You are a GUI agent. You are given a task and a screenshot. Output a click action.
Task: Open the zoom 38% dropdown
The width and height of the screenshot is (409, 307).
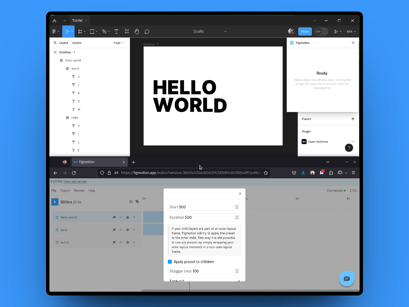tap(351, 32)
